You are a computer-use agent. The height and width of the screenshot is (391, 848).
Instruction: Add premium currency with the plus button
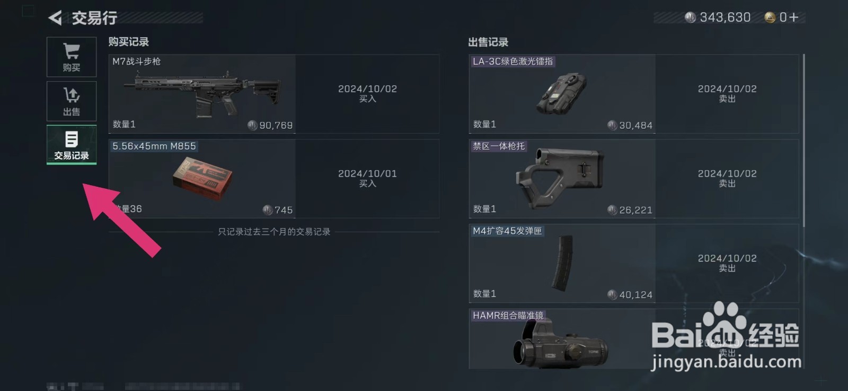pos(793,18)
